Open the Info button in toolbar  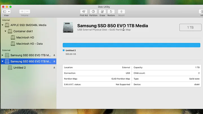point(201,12)
